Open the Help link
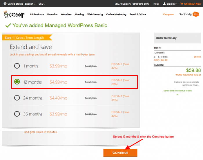This screenshot has width=203, height=160. (156, 4)
